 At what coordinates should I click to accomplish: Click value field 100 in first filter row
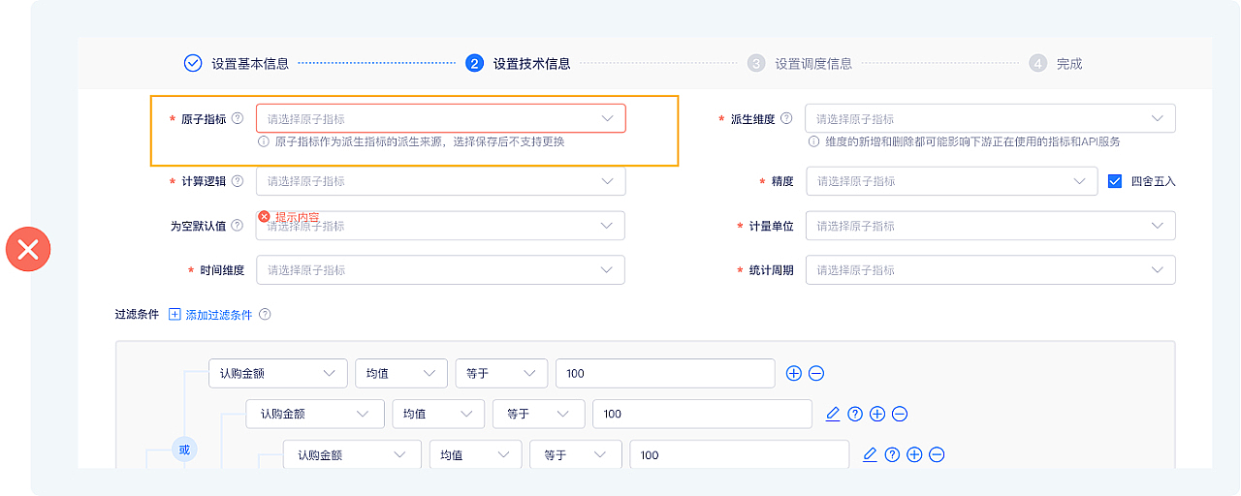665,373
